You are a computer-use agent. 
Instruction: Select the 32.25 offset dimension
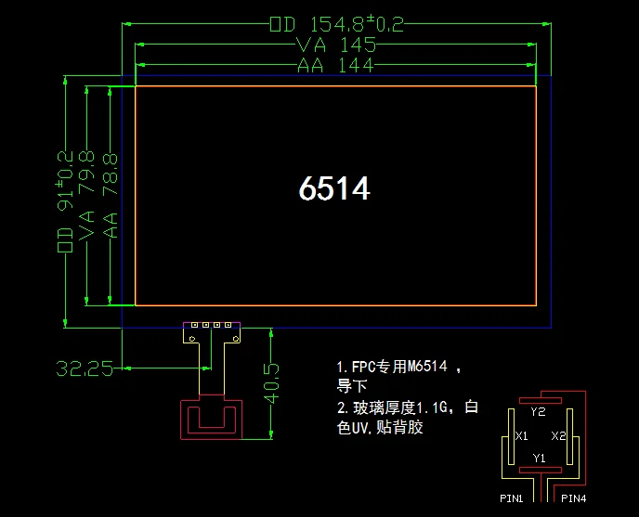(x=85, y=368)
